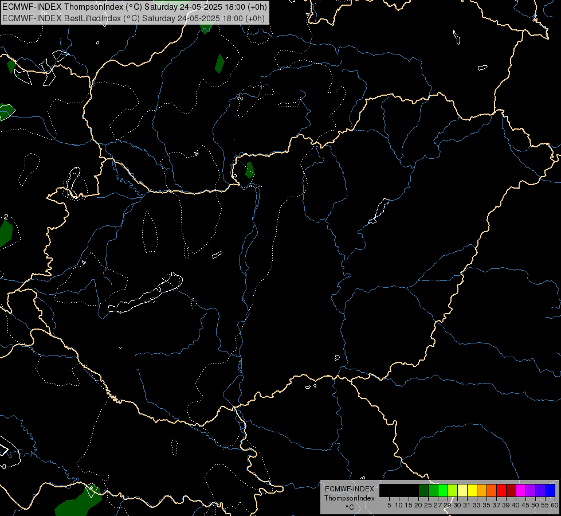
Task: Click the large Lake Balaton outline
Action: coord(145,293)
